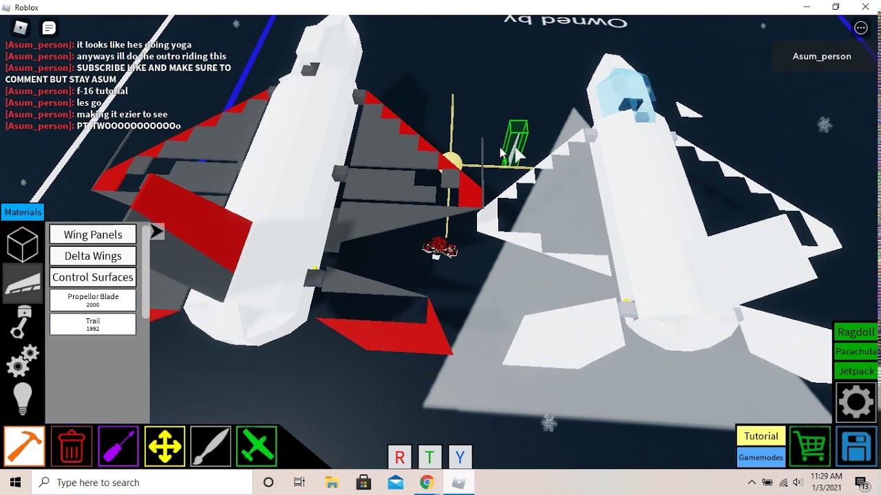Select the paint brush tool
The height and width of the screenshot is (495, 881).
[211, 446]
